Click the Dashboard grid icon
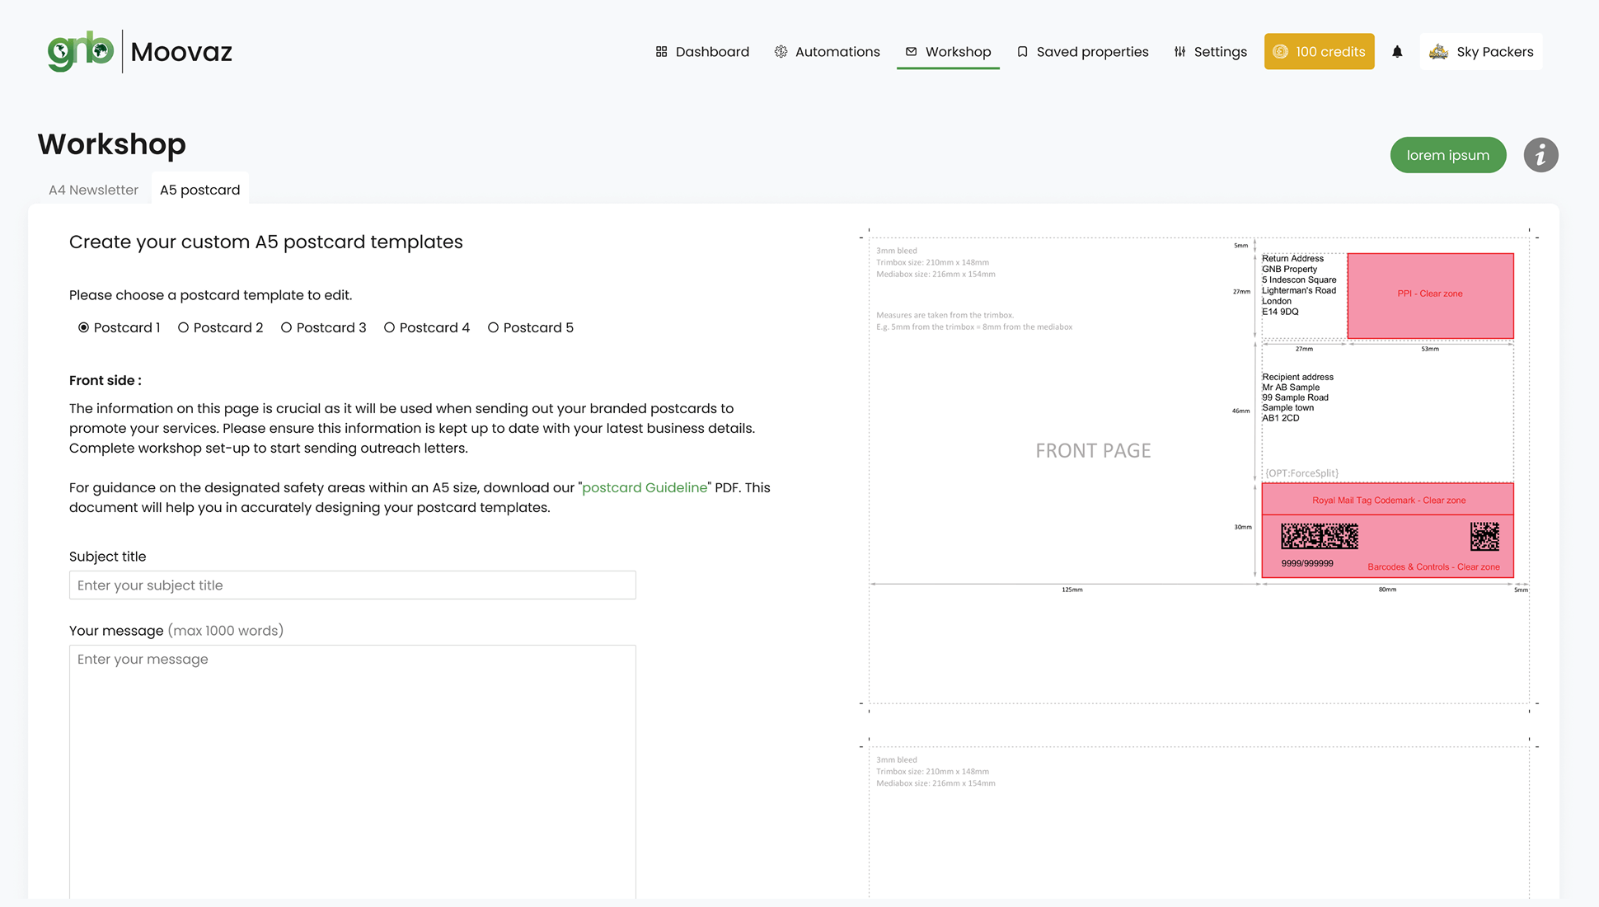1599x907 pixels. pyautogui.click(x=661, y=52)
